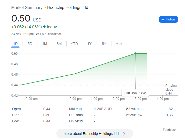Image resolution: width=185 pixels, height=139 pixels.
Task: Click the P/E ratio label
Action: point(76,115)
